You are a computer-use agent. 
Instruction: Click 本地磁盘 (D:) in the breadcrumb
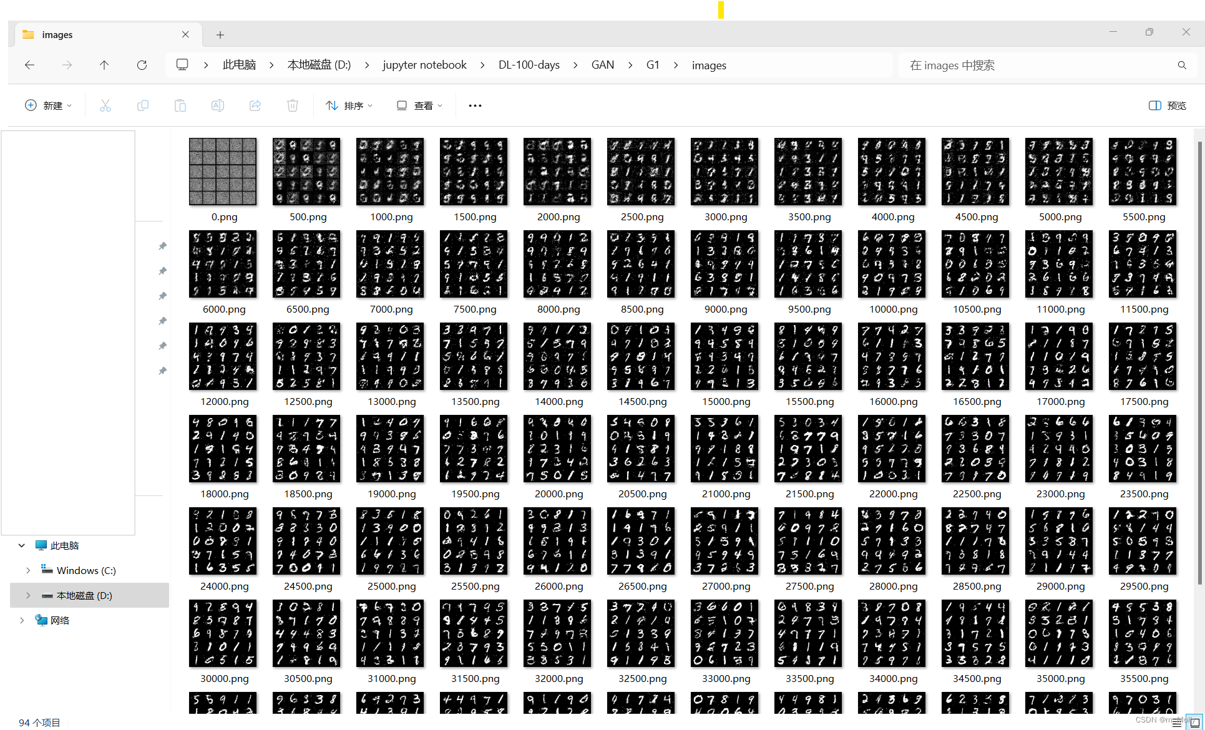click(319, 65)
